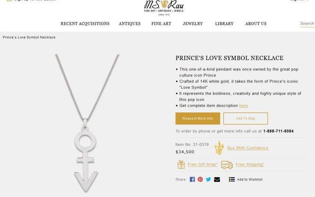The height and width of the screenshot is (197, 315).
Task: Open the M.S. Rau logo homepage
Action: click(164, 8)
